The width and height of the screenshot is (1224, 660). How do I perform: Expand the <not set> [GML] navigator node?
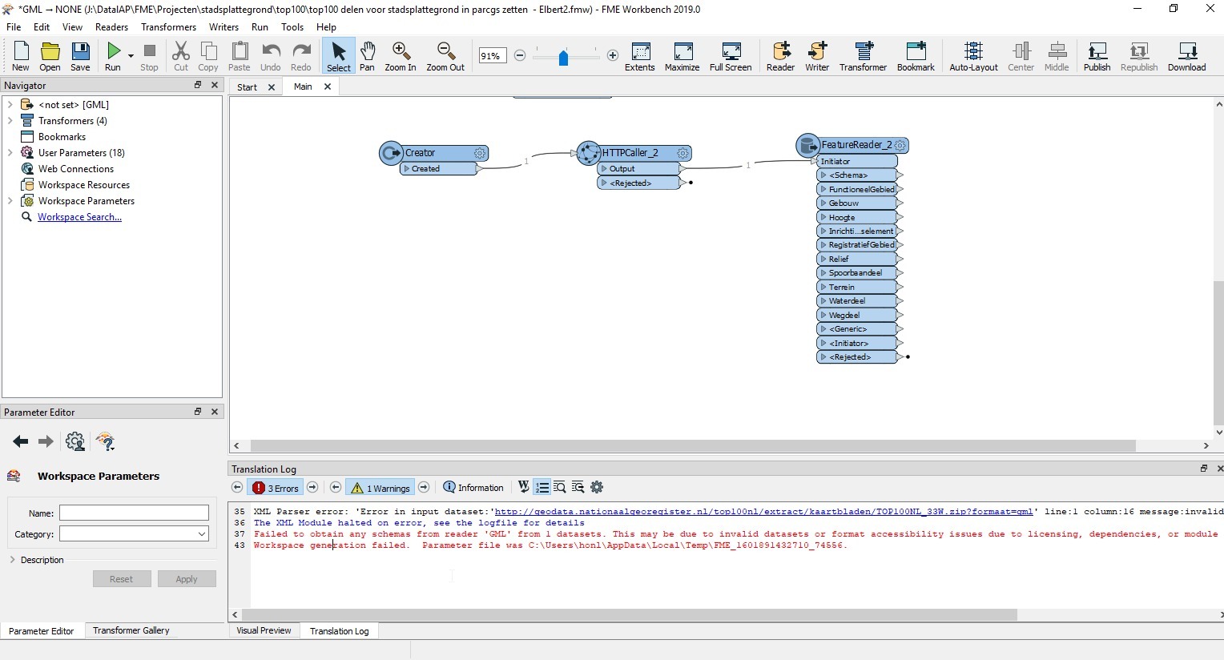(10, 104)
